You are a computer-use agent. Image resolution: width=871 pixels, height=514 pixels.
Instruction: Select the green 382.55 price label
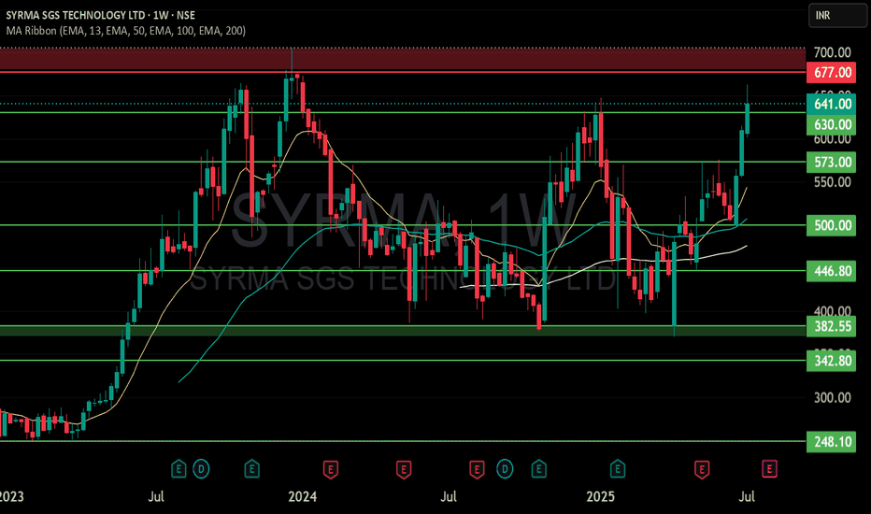(832, 326)
